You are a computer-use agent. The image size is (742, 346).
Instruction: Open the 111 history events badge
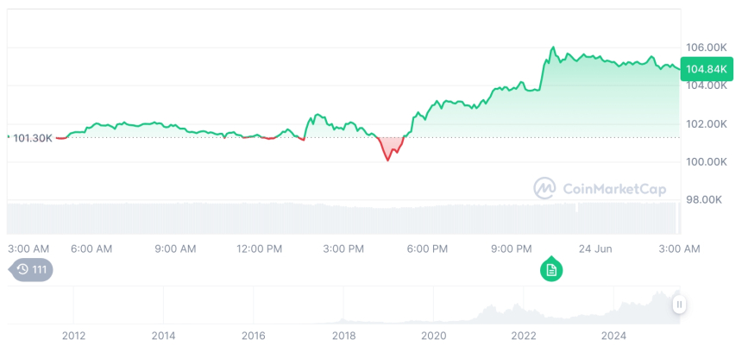[33, 270]
